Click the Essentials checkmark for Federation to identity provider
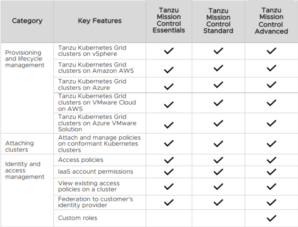 coord(169,202)
